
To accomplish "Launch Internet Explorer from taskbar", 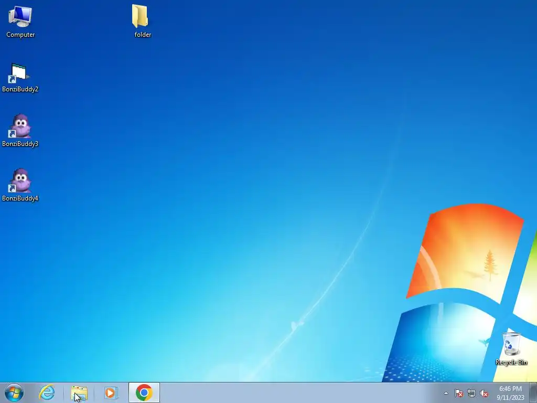I will 47,393.
